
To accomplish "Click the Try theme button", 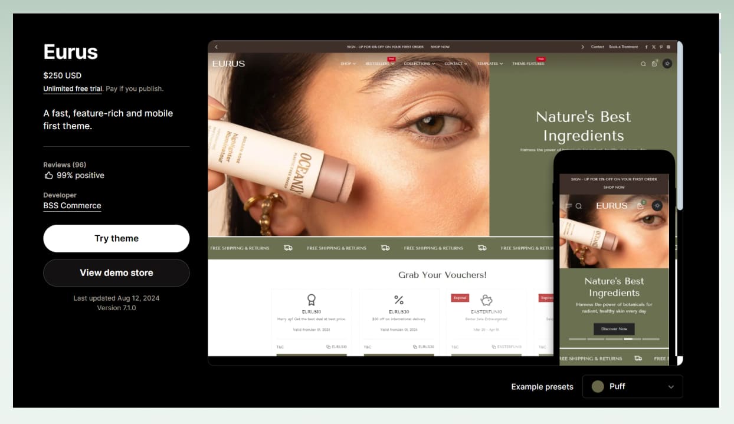I will 116,238.
